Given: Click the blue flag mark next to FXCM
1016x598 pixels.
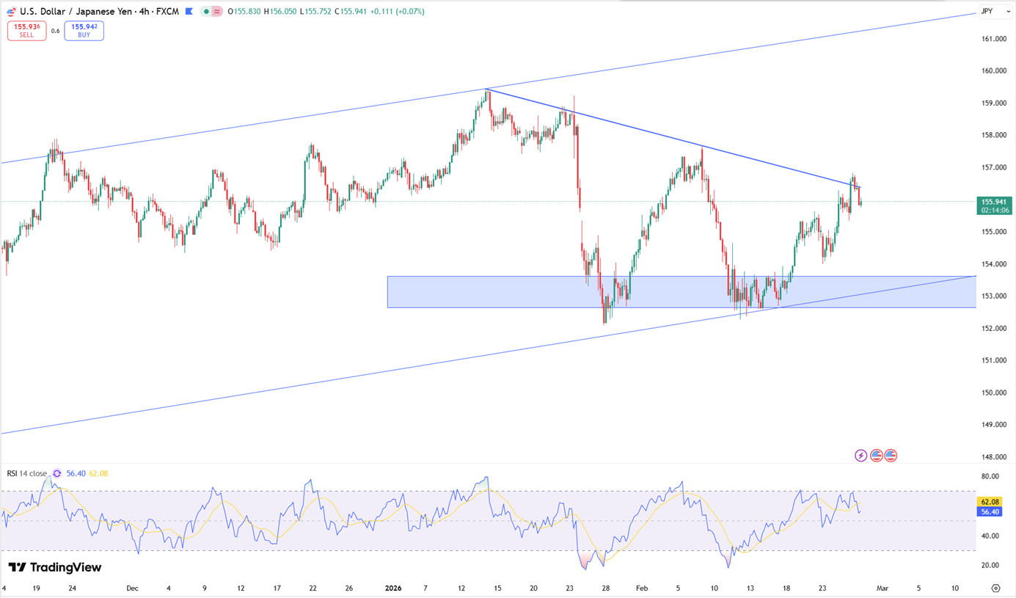Looking at the screenshot, I should pyautogui.click(x=189, y=12).
